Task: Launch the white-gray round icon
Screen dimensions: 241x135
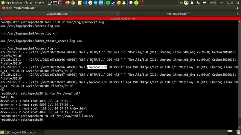Action: click(x=131, y=3)
